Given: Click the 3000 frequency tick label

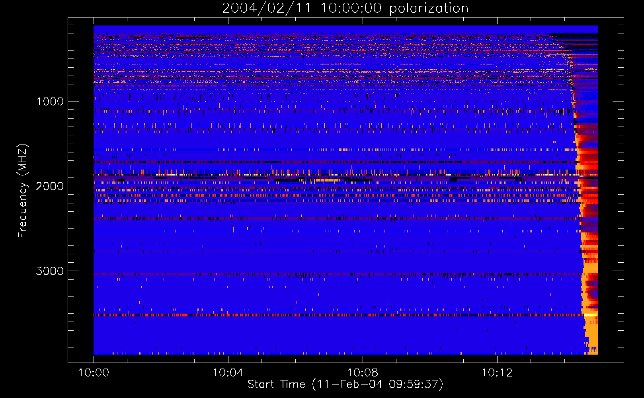Looking at the screenshot, I should pyautogui.click(x=50, y=271).
